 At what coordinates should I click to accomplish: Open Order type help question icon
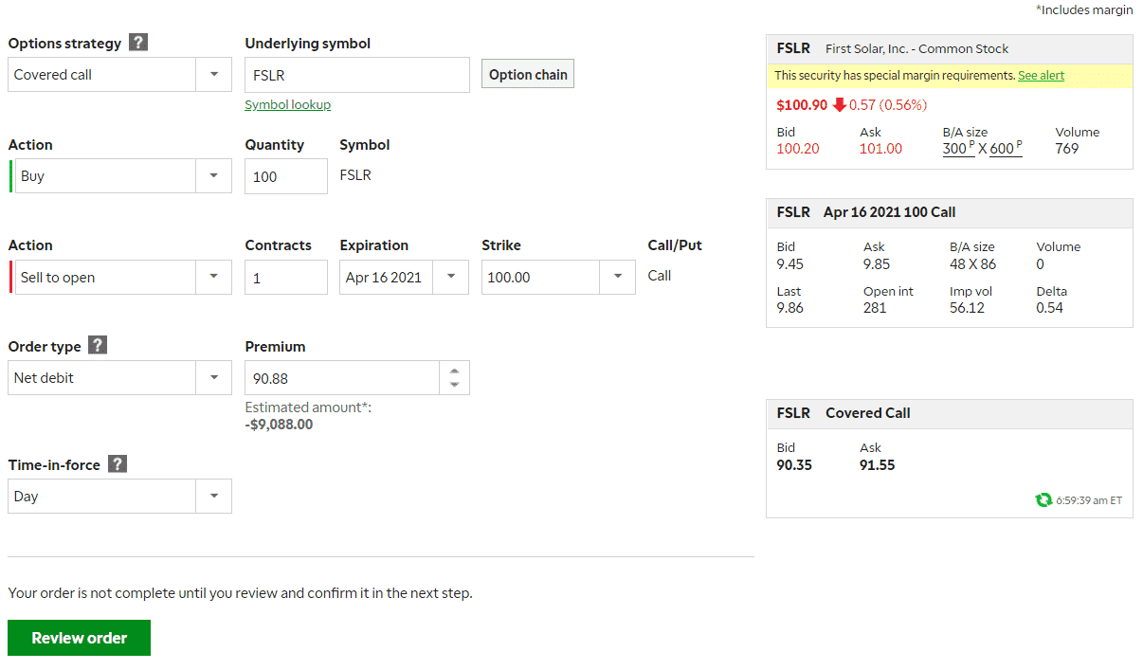[x=97, y=345]
